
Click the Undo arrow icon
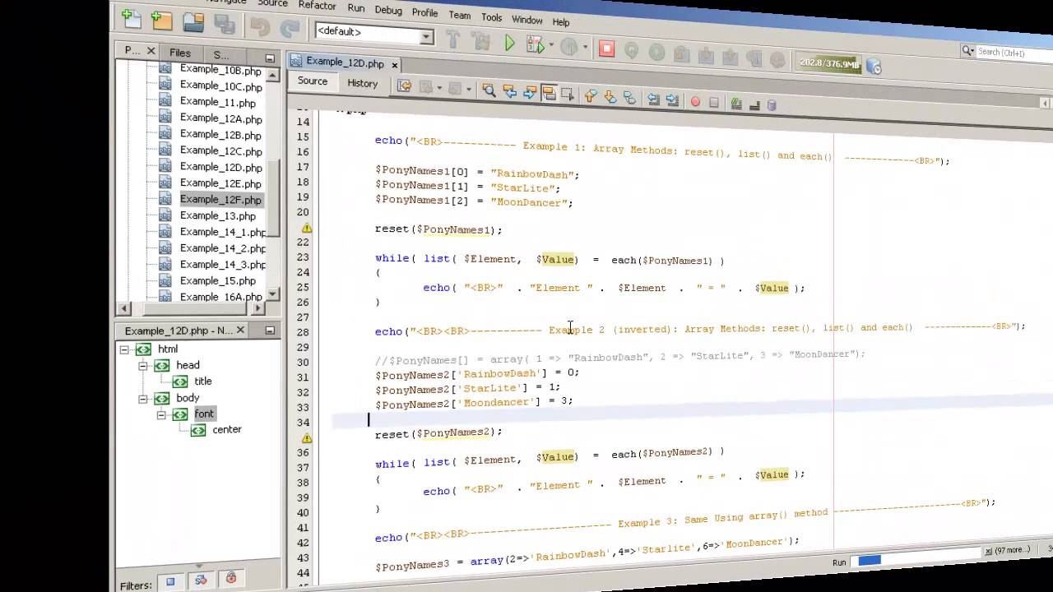(x=260, y=27)
